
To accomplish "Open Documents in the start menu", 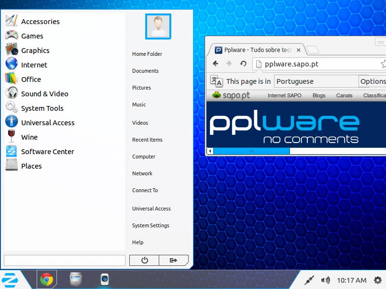I will click(145, 71).
